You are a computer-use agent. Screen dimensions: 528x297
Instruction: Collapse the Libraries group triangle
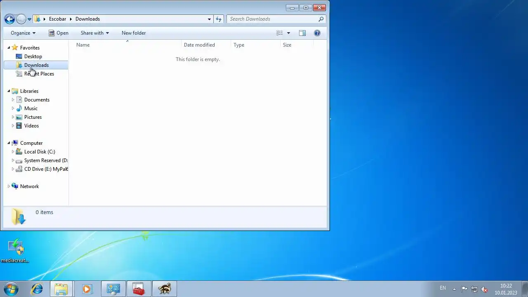(9, 91)
